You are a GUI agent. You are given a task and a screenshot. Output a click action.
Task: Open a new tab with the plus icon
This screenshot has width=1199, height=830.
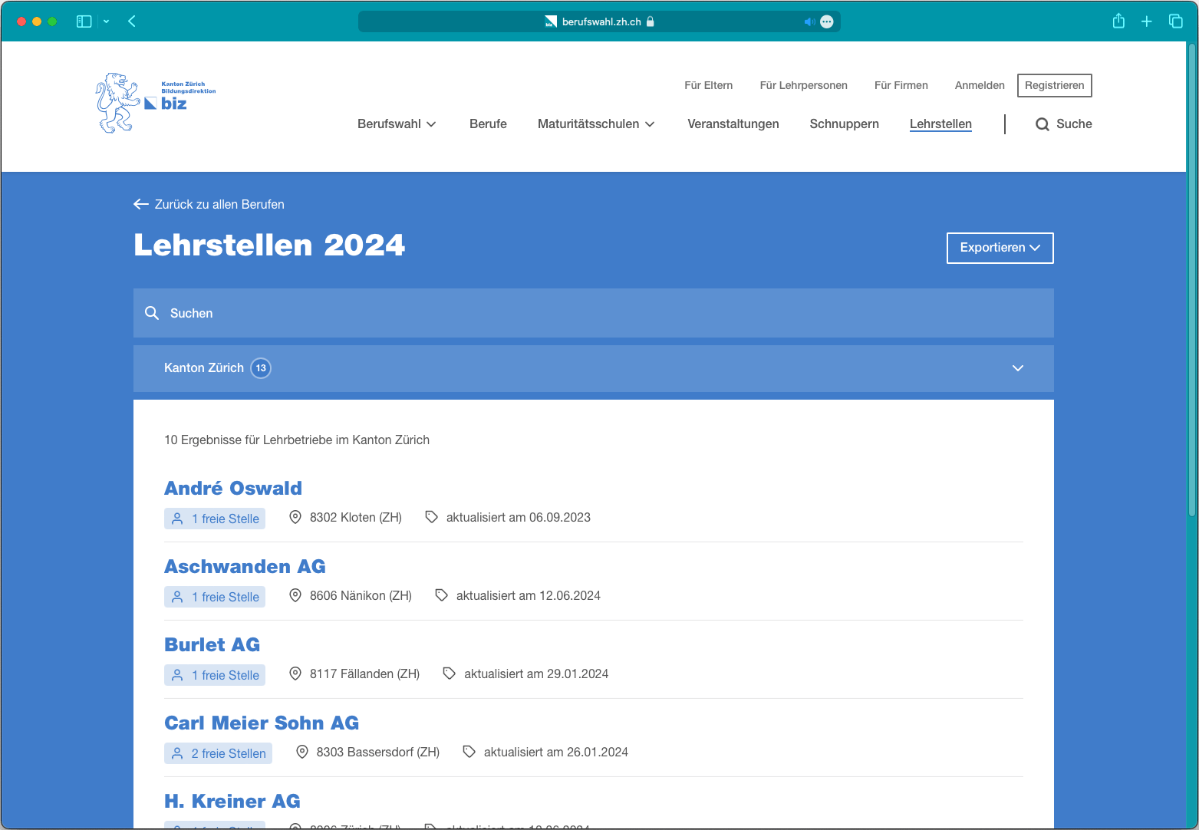tap(1147, 21)
